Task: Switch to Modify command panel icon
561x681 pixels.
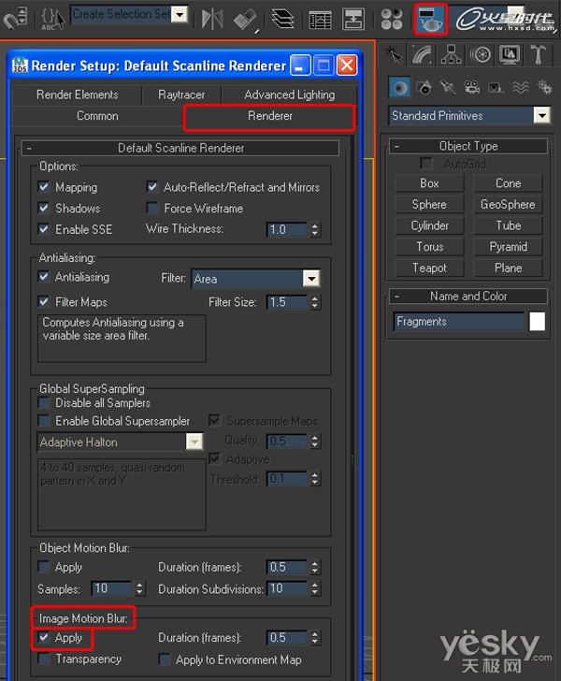Action: tap(422, 55)
